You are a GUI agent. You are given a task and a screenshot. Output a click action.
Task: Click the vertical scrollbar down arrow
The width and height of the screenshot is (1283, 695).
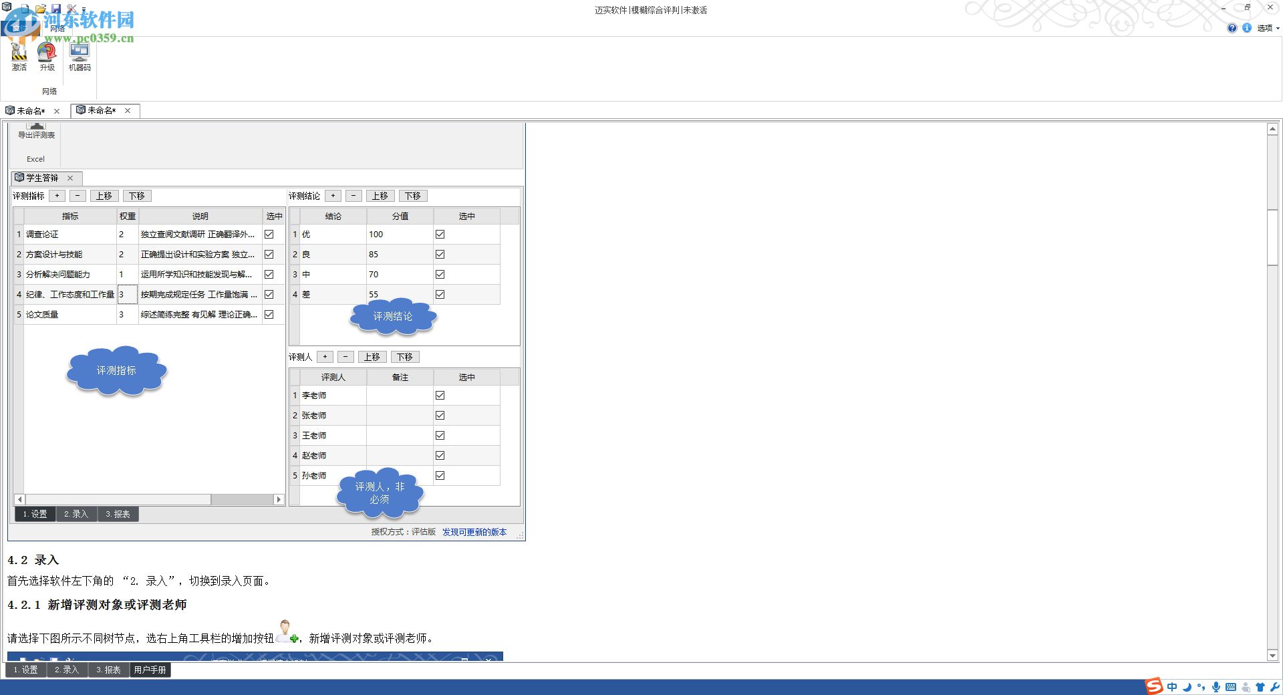click(1272, 655)
